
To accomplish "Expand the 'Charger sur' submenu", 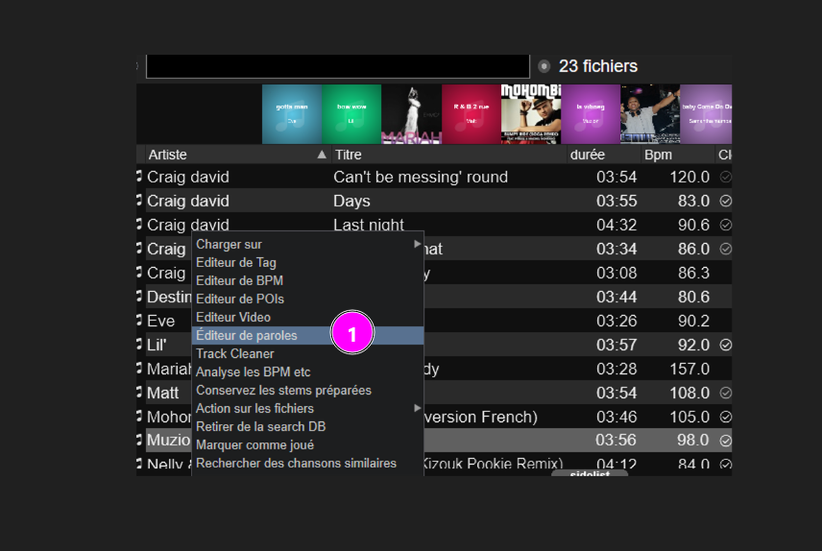I will (417, 245).
